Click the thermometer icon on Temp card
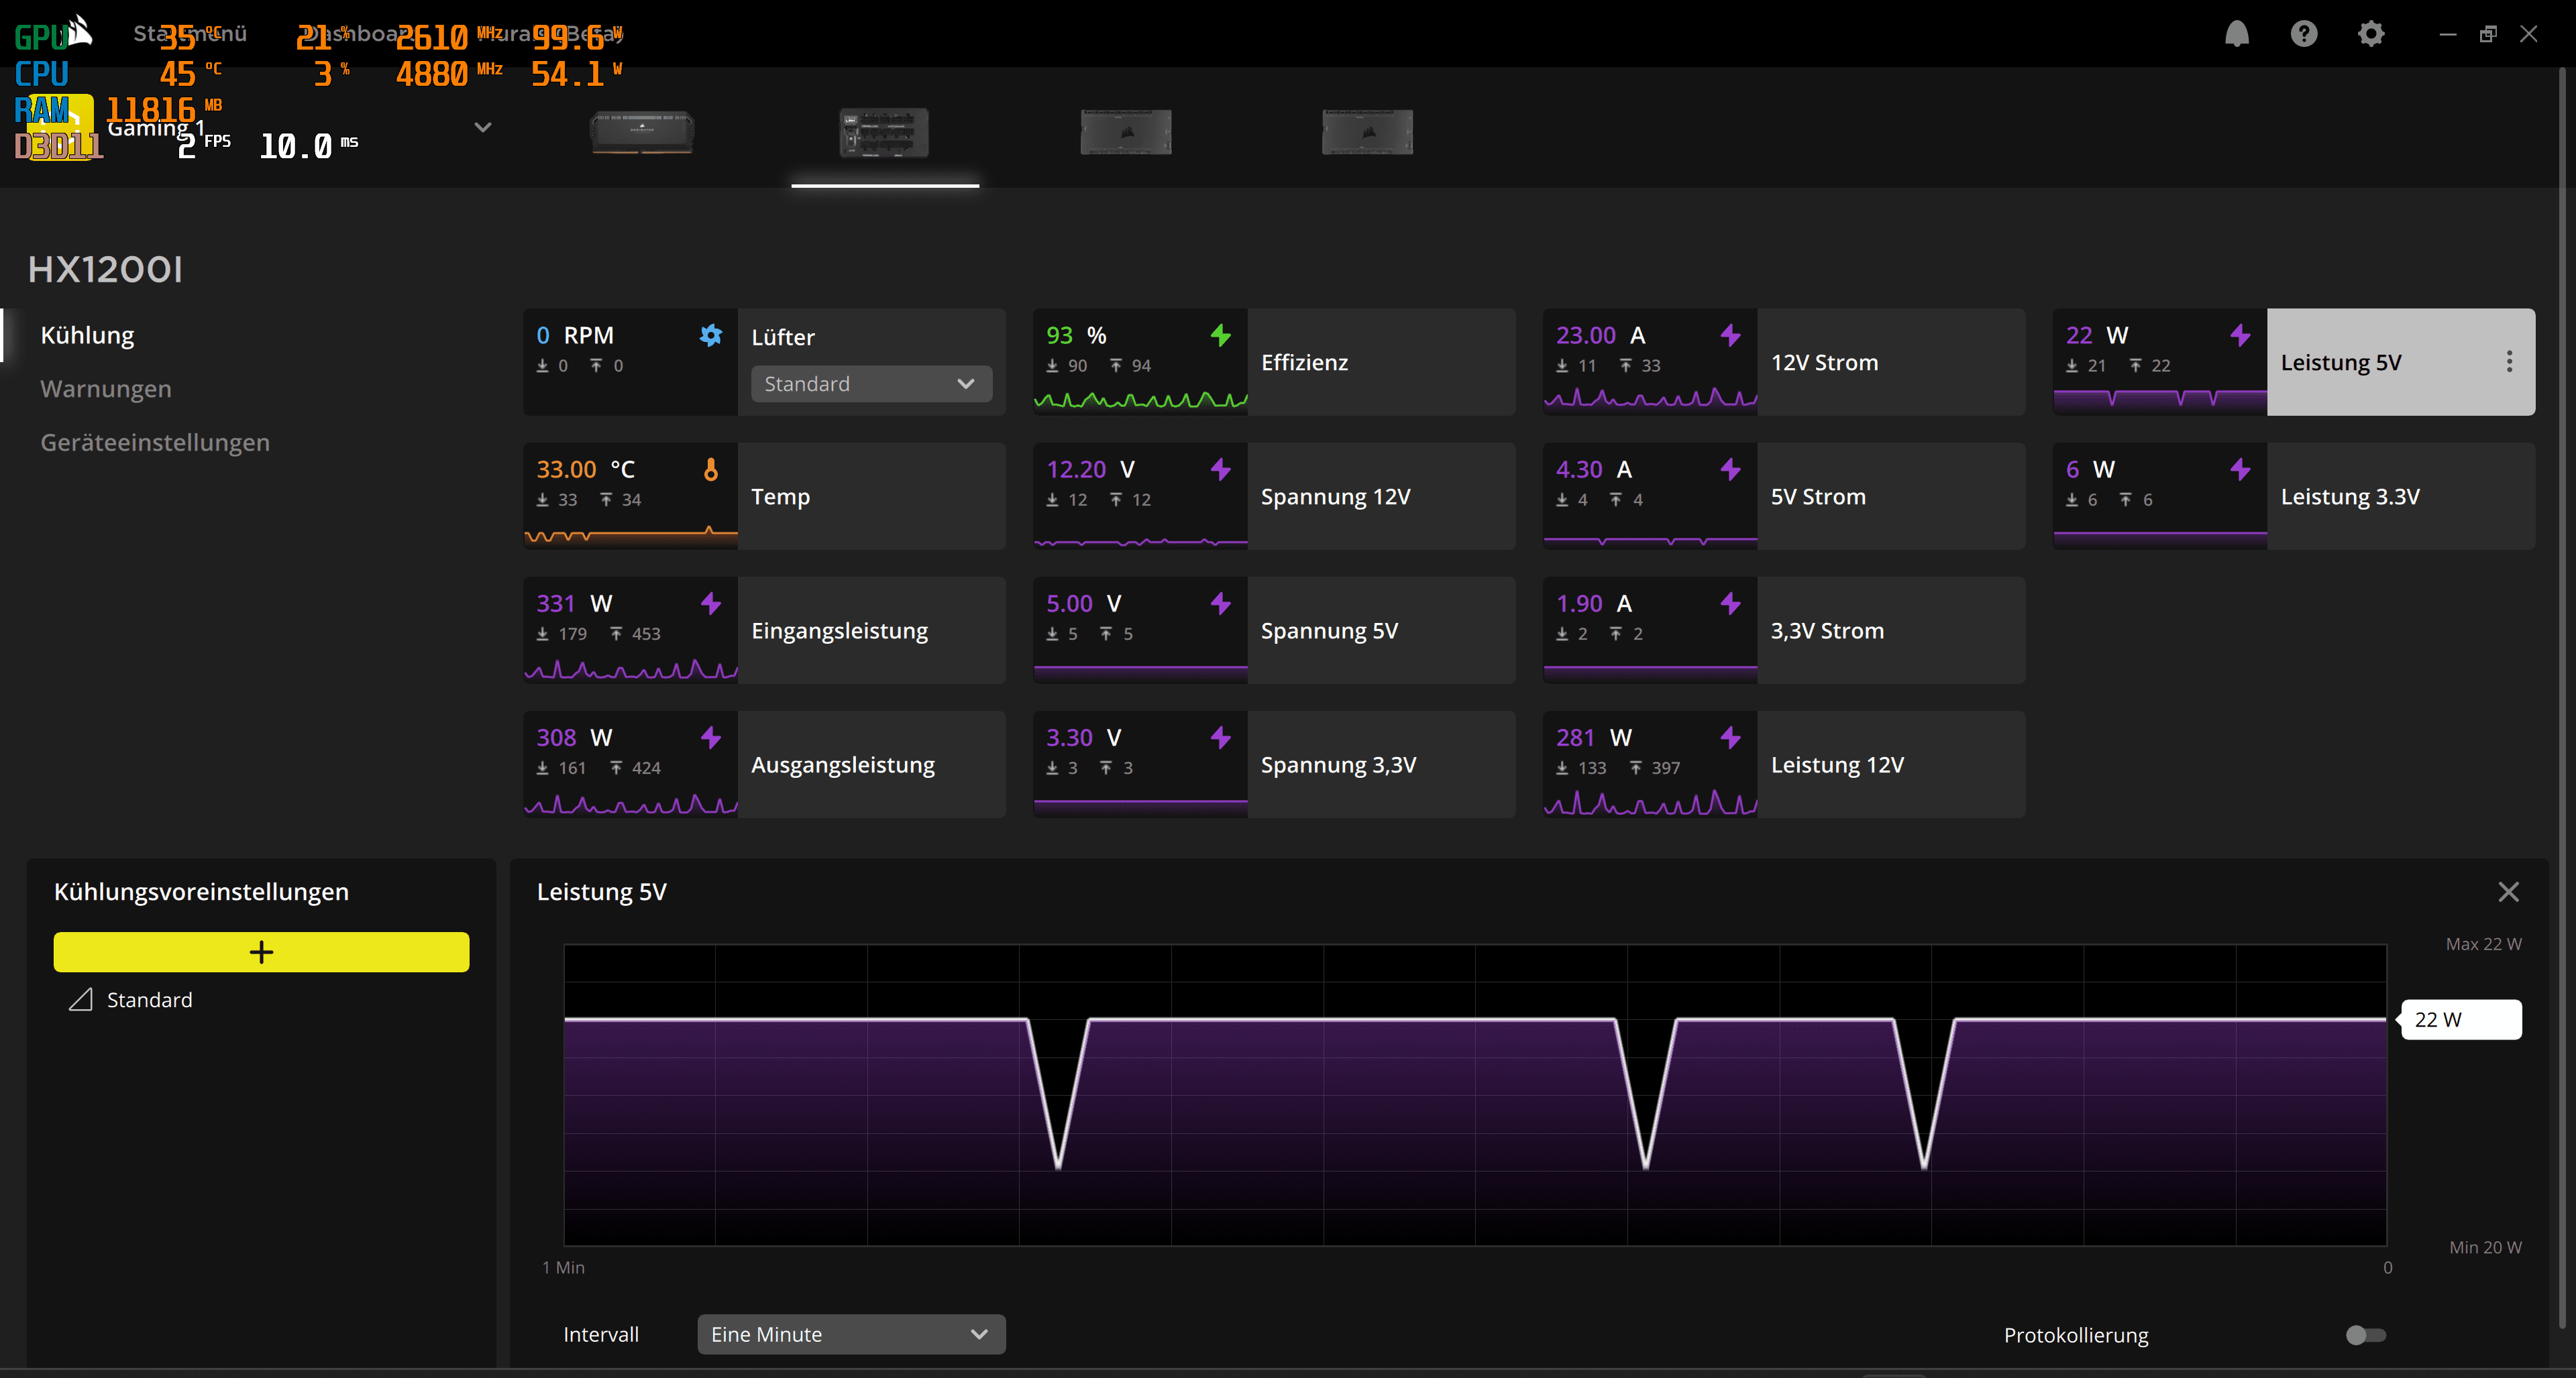This screenshot has width=2576, height=1378. [x=711, y=469]
